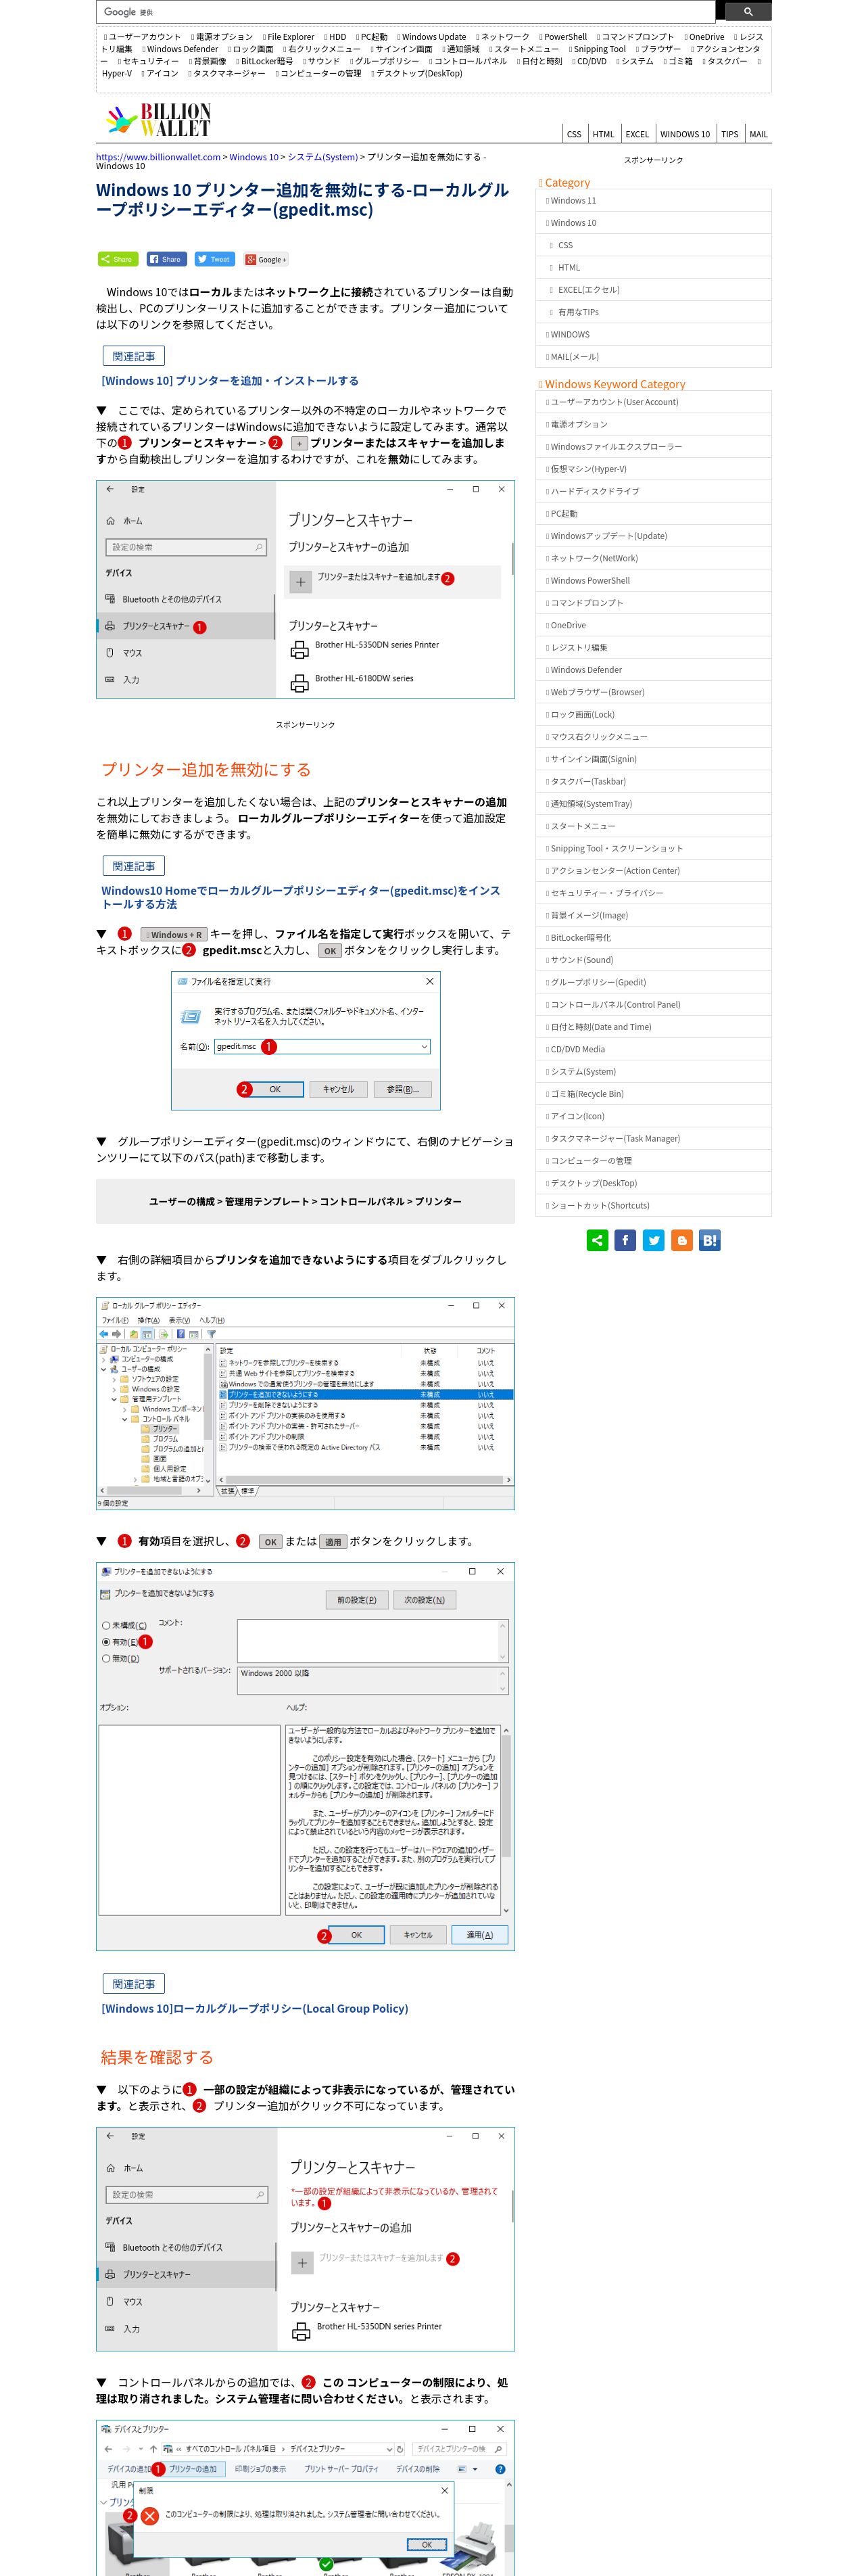Open Windows PowerShell sidebar category
868x2576 pixels.
[x=653, y=580]
